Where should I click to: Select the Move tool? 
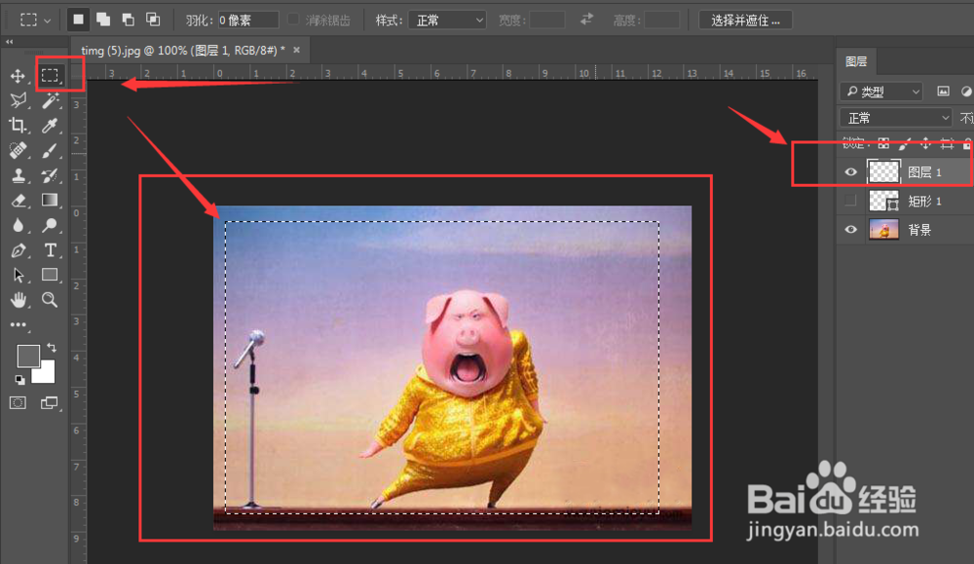pyautogui.click(x=18, y=76)
